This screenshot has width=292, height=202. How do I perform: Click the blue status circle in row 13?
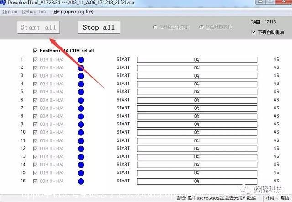coord(81,157)
